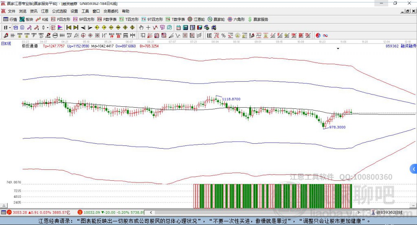Screen dimensions: 417x225
Task: Click the blue infinity symbol icon
Action: [325, 36]
